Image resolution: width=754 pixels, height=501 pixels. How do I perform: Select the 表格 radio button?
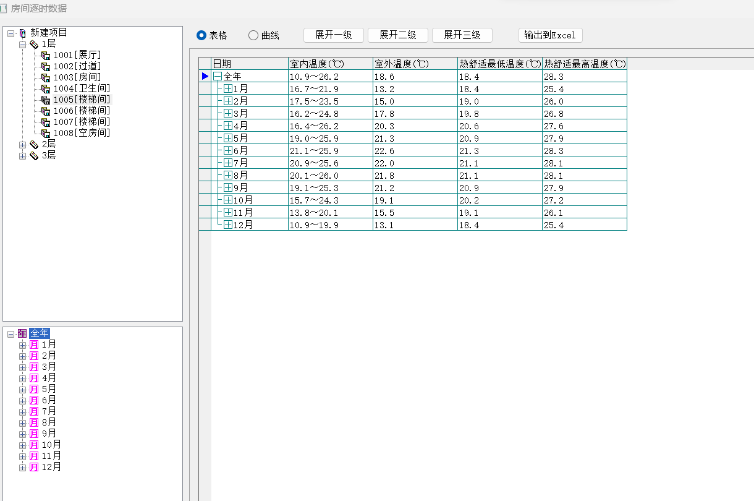point(201,35)
